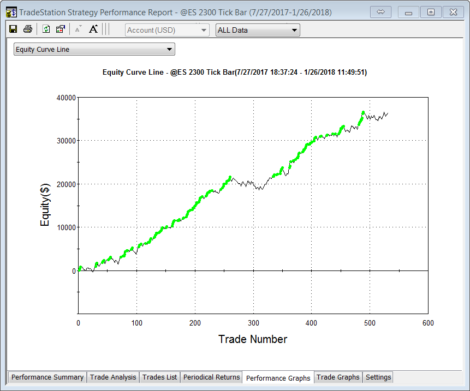This screenshot has height=391, width=470.
Task: Select the Periodical Returns tab
Action: (x=211, y=377)
